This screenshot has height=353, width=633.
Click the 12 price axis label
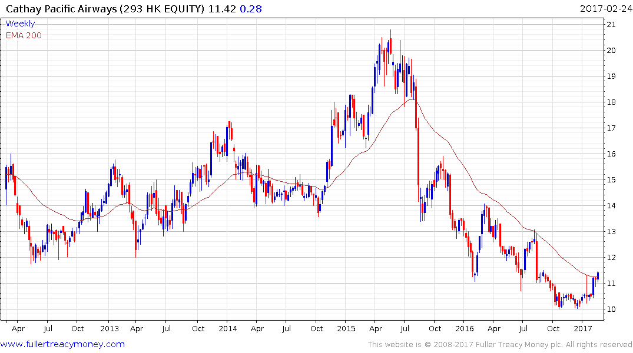tap(611, 257)
